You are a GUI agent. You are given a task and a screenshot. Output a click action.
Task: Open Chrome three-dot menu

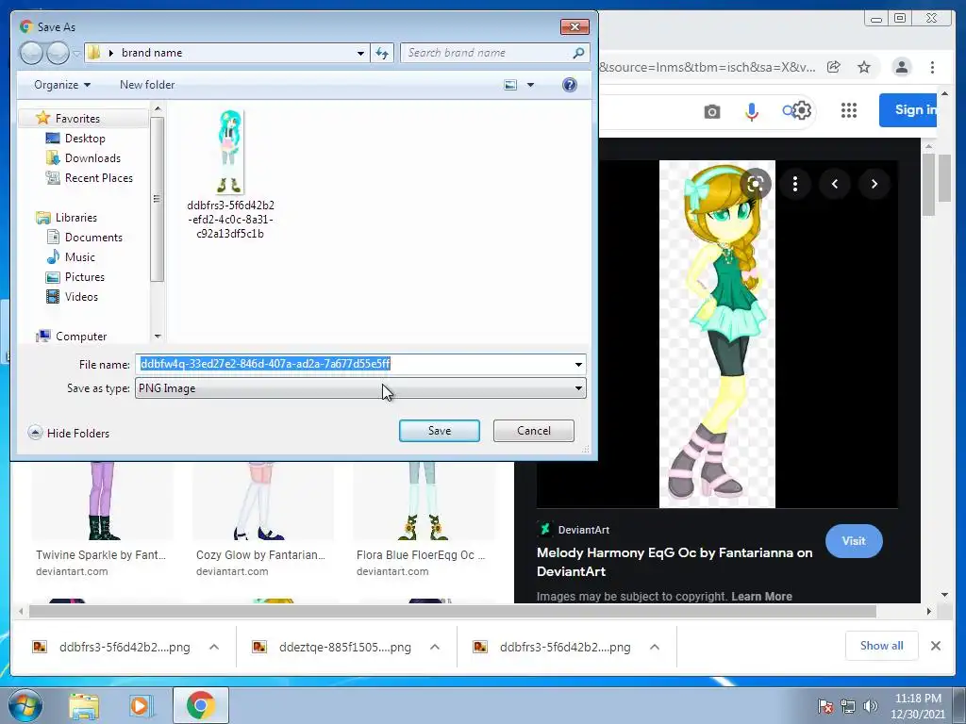coord(932,67)
